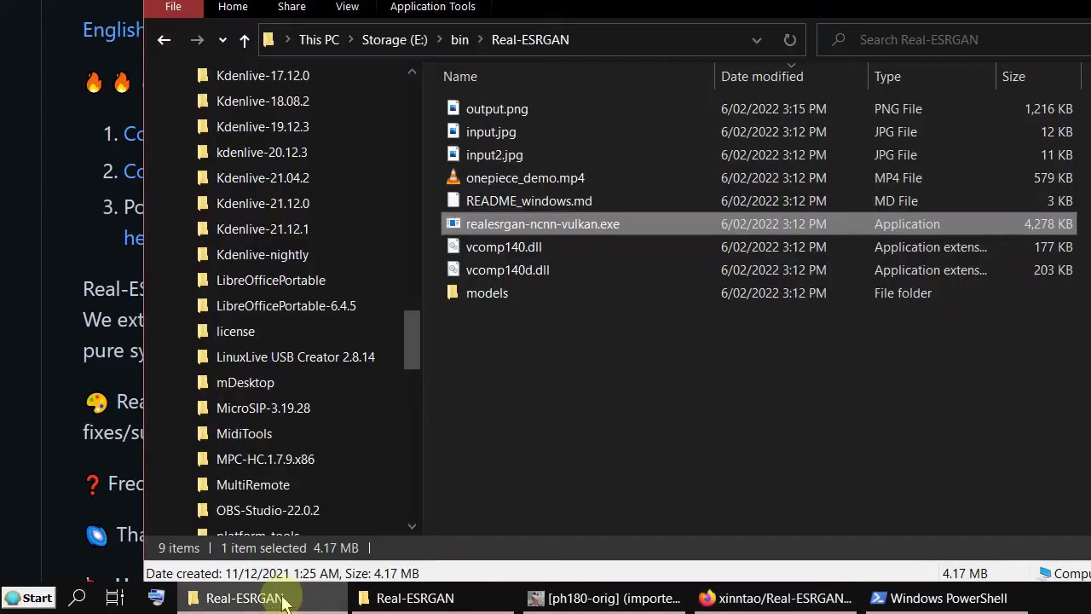This screenshot has width=1091, height=614.
Task: Click the folder tree scrollbar thumb
Action: click(x=412, y=339)
